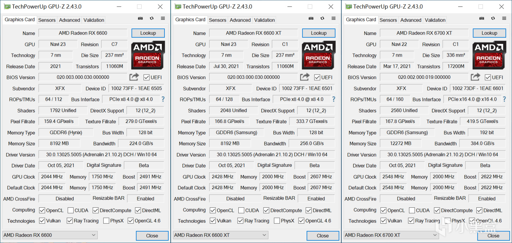Click the AMD Radeon logo, RX 6600 XT window

(319, 55)
